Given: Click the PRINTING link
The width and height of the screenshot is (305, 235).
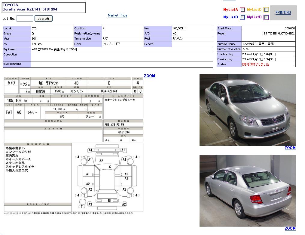Looking at the screenshot, I should [x=283, y=13].
